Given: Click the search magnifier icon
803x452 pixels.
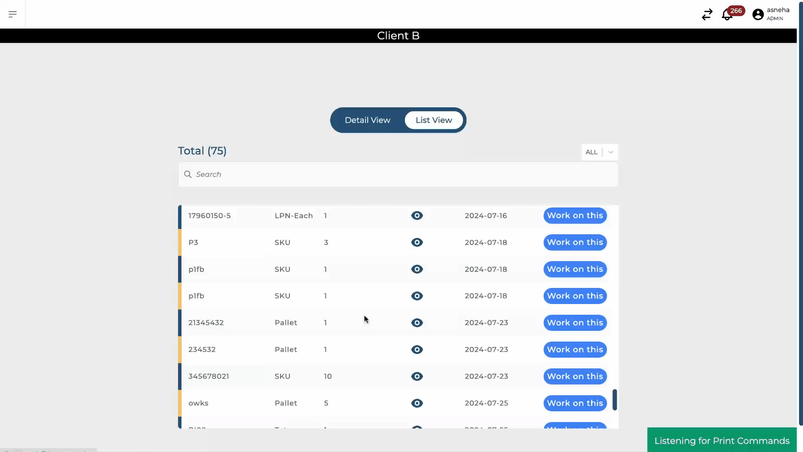Looking at the screenshot, I should pos(188,174).
